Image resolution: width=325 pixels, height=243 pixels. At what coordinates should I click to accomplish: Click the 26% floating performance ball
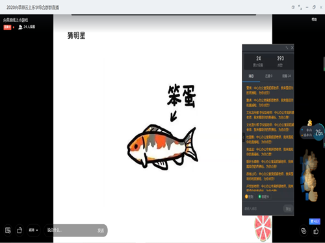click(x=318, y=132)
